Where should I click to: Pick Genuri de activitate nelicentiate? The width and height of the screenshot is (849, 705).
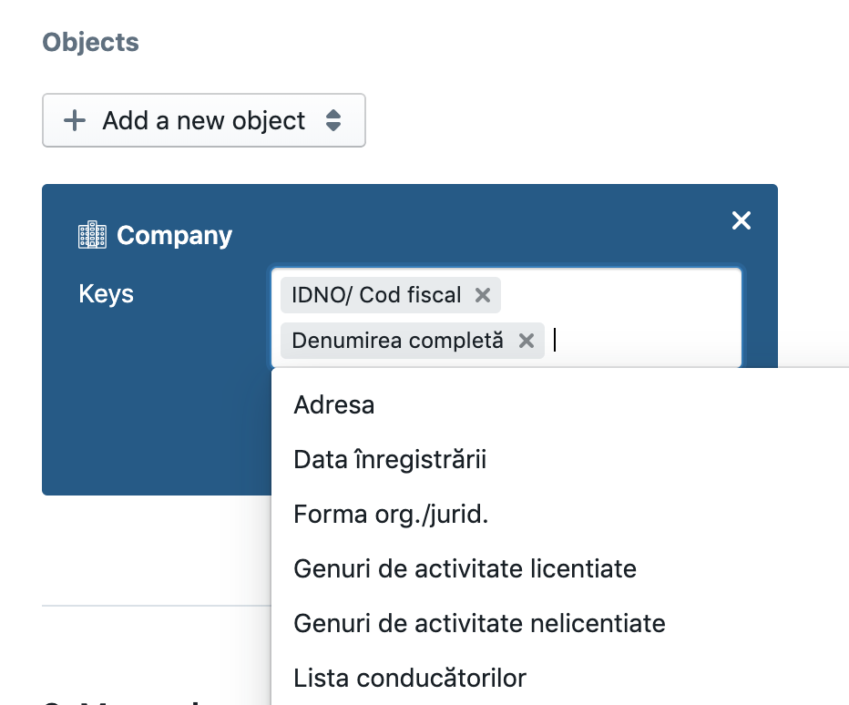479,624
